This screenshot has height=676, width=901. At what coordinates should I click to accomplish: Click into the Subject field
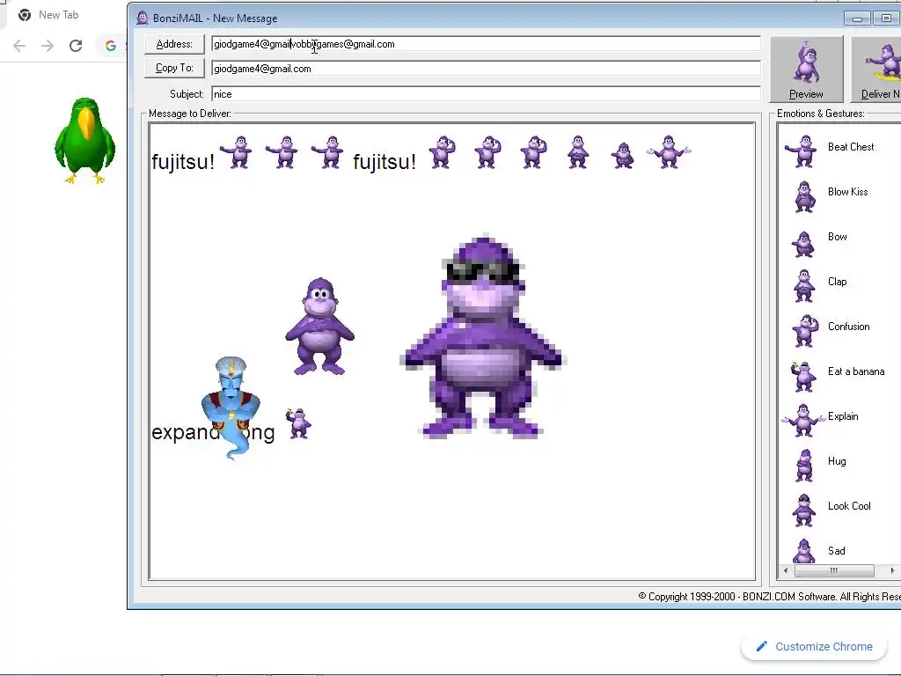click(486, 93)
